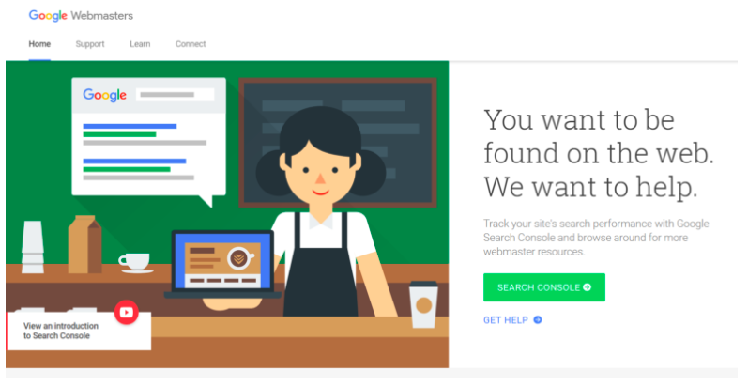Go to the Connect tab

click(x=191, y=44)
